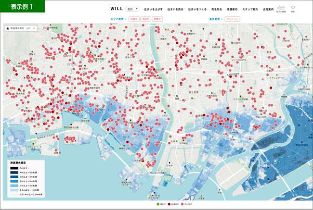Expand the エリア変更 area selector
Viewport: 313px width, 210px height.
tap(118, 19)
